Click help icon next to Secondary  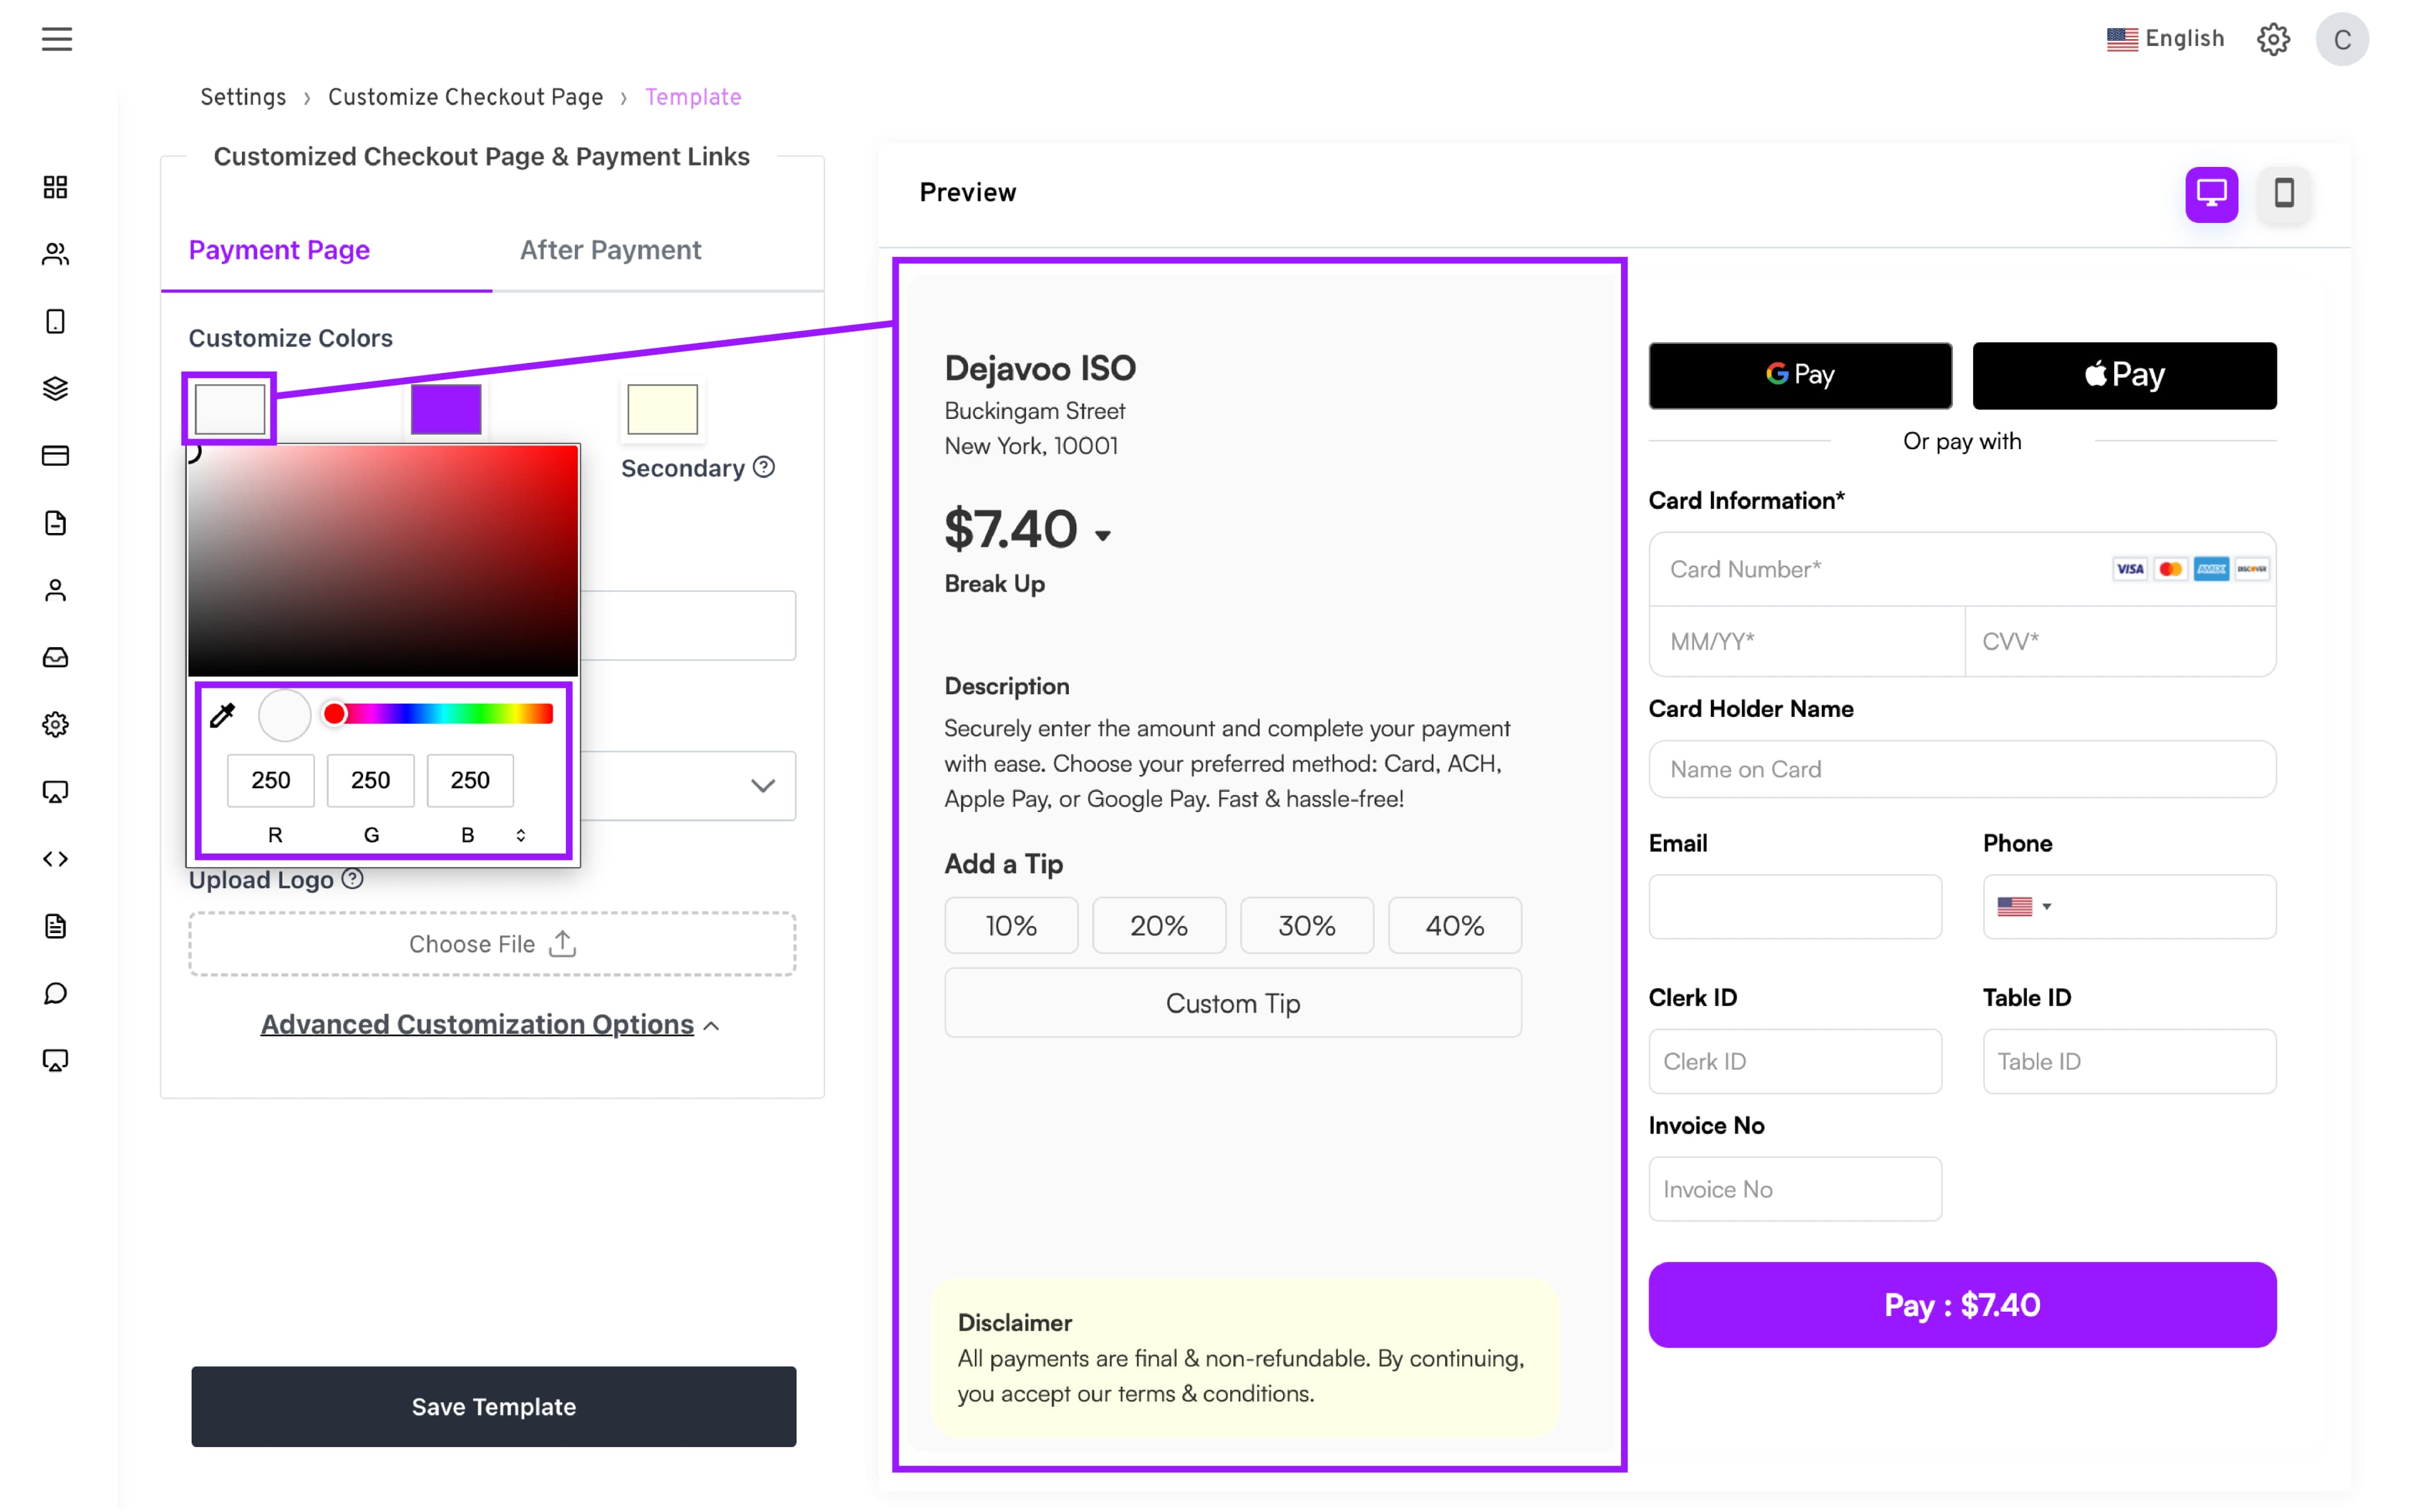coord(764,467)
